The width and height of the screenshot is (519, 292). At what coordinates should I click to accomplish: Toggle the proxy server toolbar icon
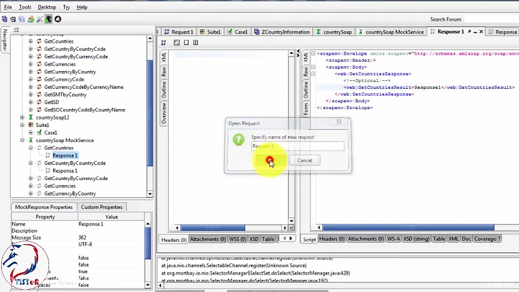(x=48, y=19)
